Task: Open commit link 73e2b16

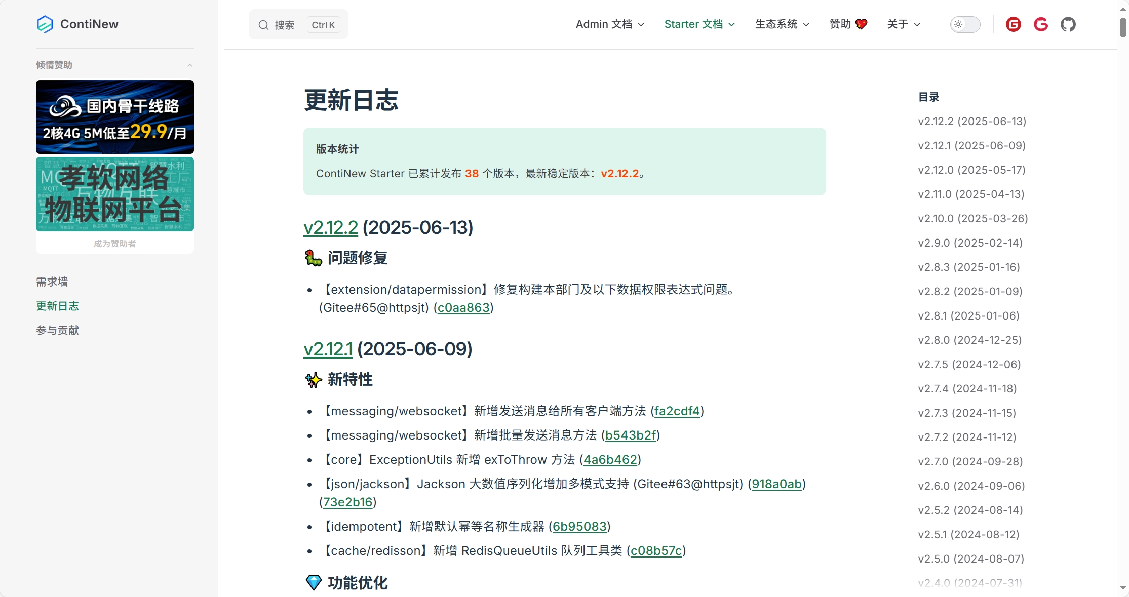Action: tap(348, 502)
